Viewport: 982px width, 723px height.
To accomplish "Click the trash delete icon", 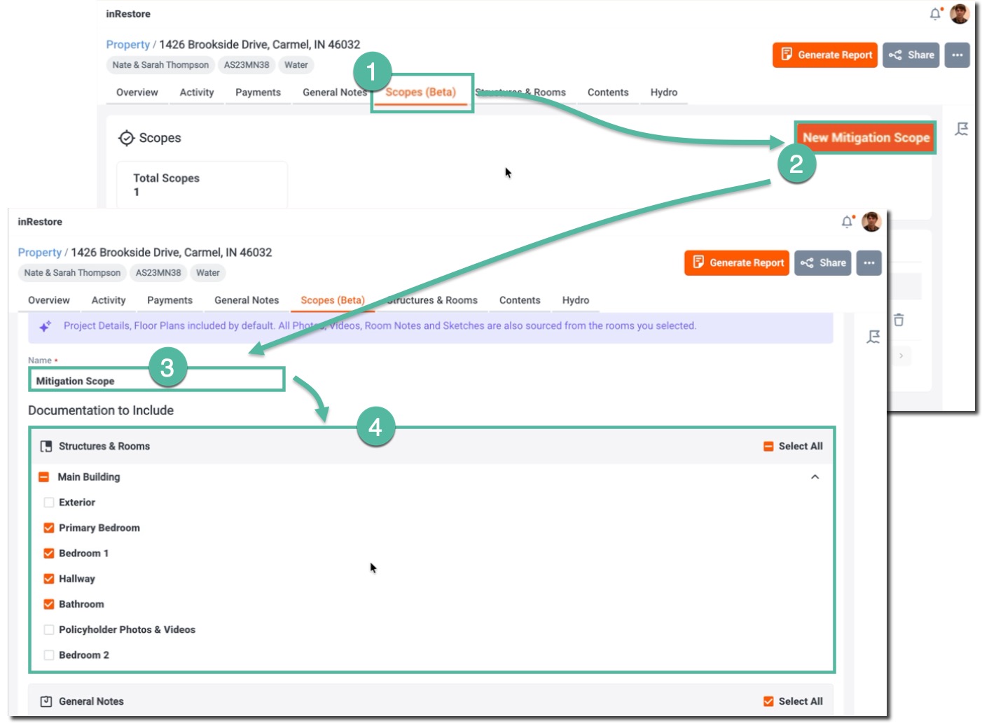I will 899,320.
